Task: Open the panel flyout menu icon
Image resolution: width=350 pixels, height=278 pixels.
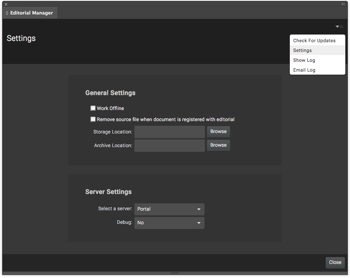Action: [x=339, y=27]
